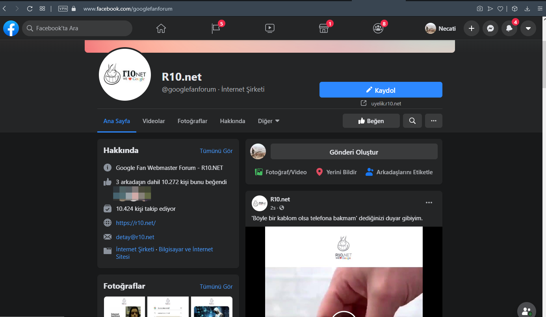Open Necati's profile
The width and height of the screenshot is (546, 317).
point(440,28)
